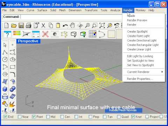
Task: Uncheck the Point osnap checkbox
Action: (34, 117)
